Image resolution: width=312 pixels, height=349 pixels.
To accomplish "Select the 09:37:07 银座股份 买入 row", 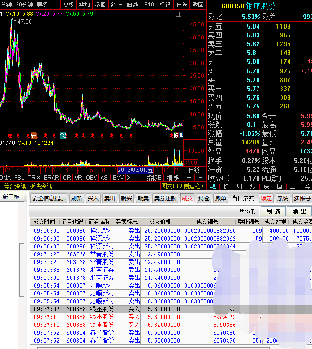I will [171, 309].
